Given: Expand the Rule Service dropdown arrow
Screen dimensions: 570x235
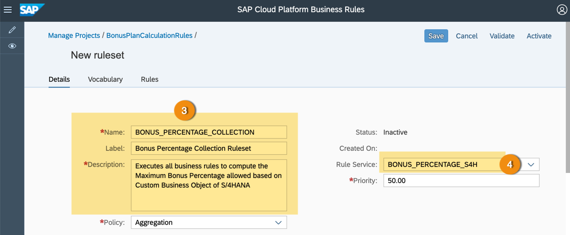Looking at the screenshot, I should (x=531, y=164).
